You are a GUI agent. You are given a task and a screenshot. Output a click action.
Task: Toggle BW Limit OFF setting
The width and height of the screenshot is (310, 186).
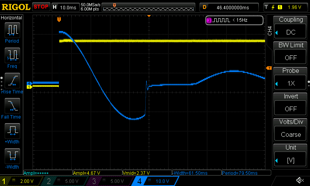[x=290, y=58]
